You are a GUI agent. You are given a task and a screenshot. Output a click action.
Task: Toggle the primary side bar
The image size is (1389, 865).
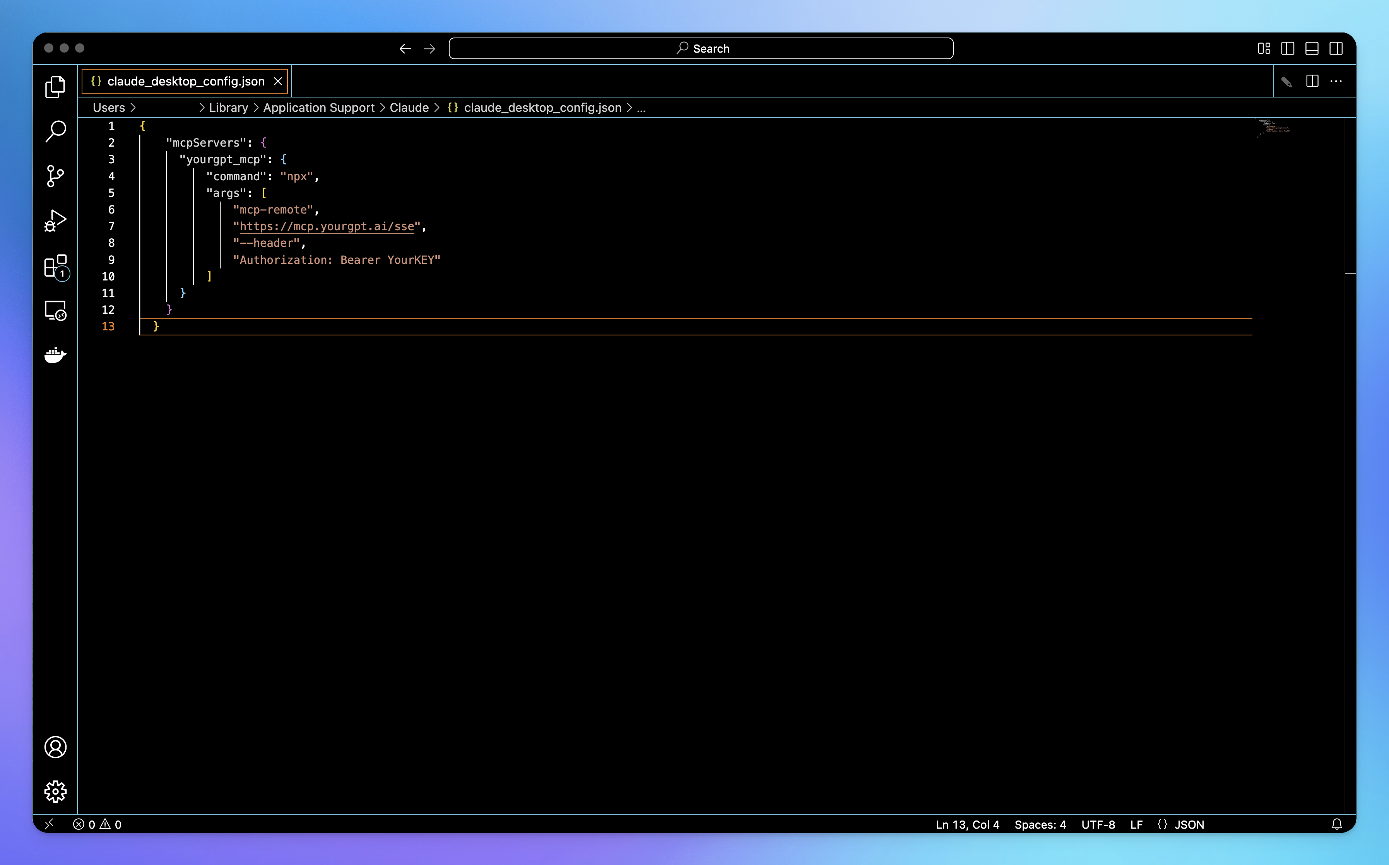click(1288, 49)
